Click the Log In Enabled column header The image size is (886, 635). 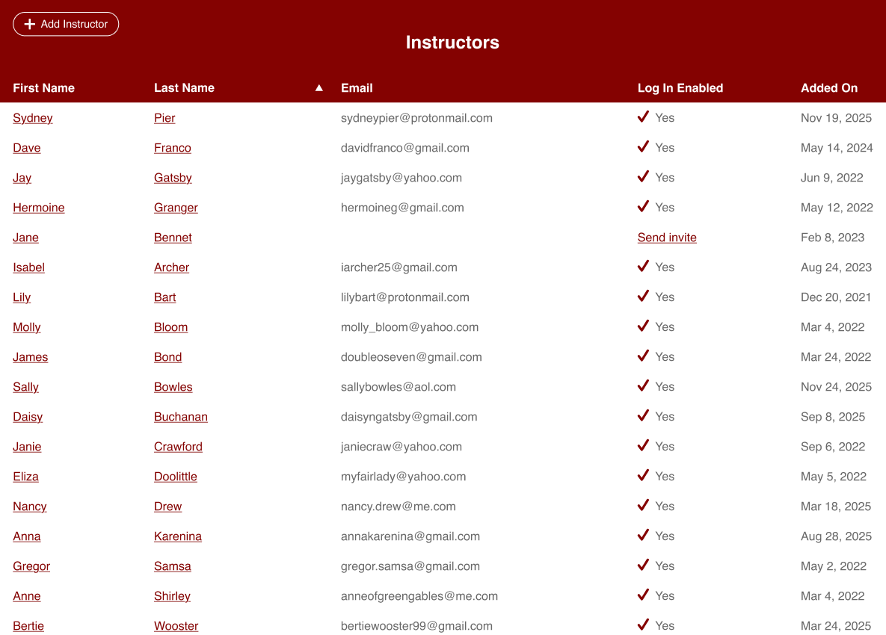[x=680, y=87]
